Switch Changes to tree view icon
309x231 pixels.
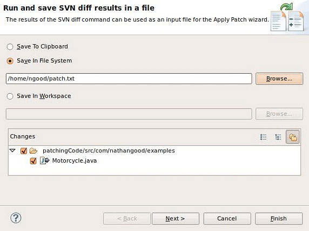278,137
